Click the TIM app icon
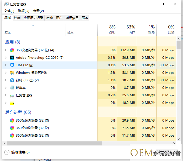The height and width of the screenshot is (161, 183). [x=12, y=65]
